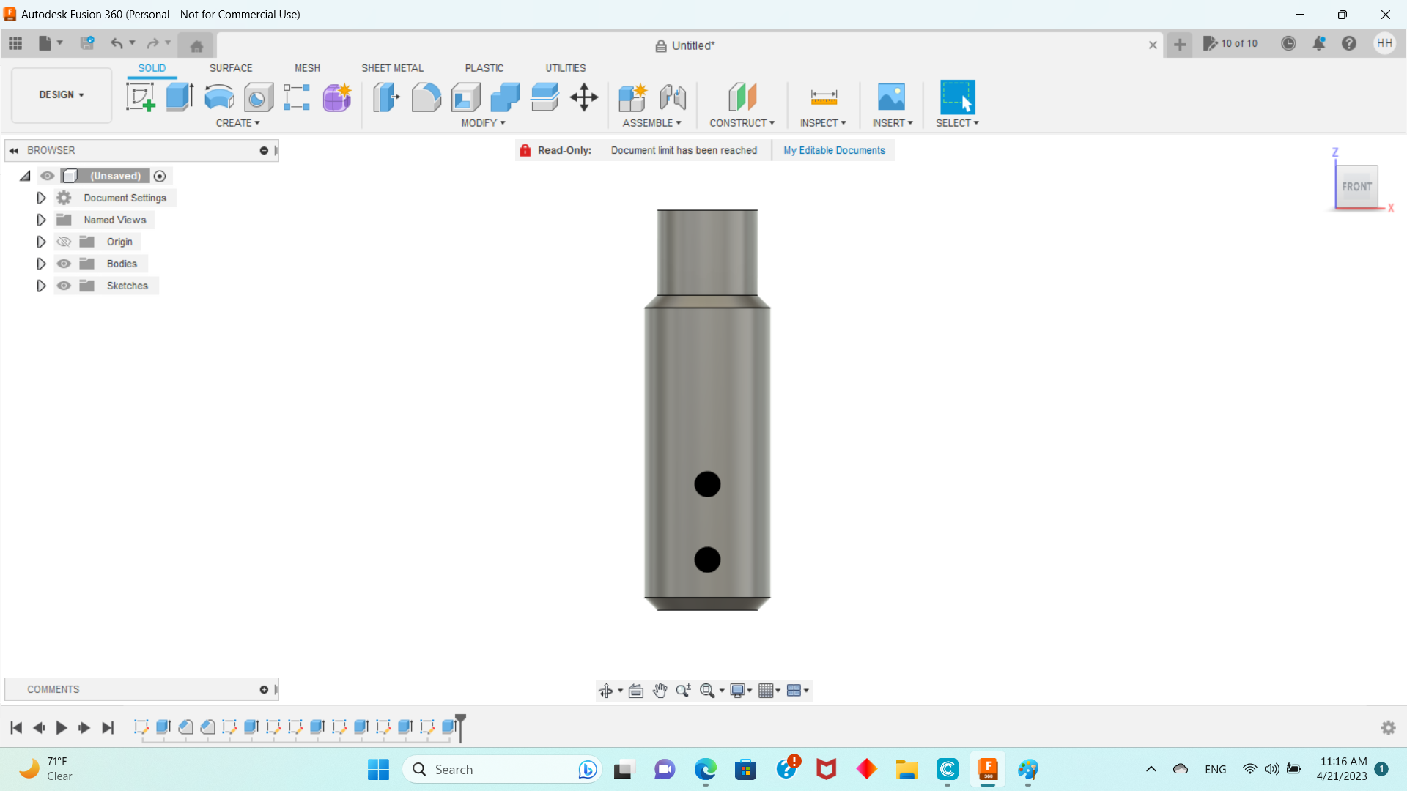This screenshot has height=791, width=1407.
Task: Switch to the SHEET METAL tab
Action: coord(392,67)
